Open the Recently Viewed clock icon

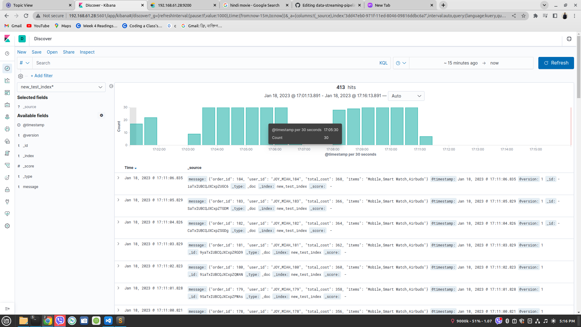pos(7,54)
